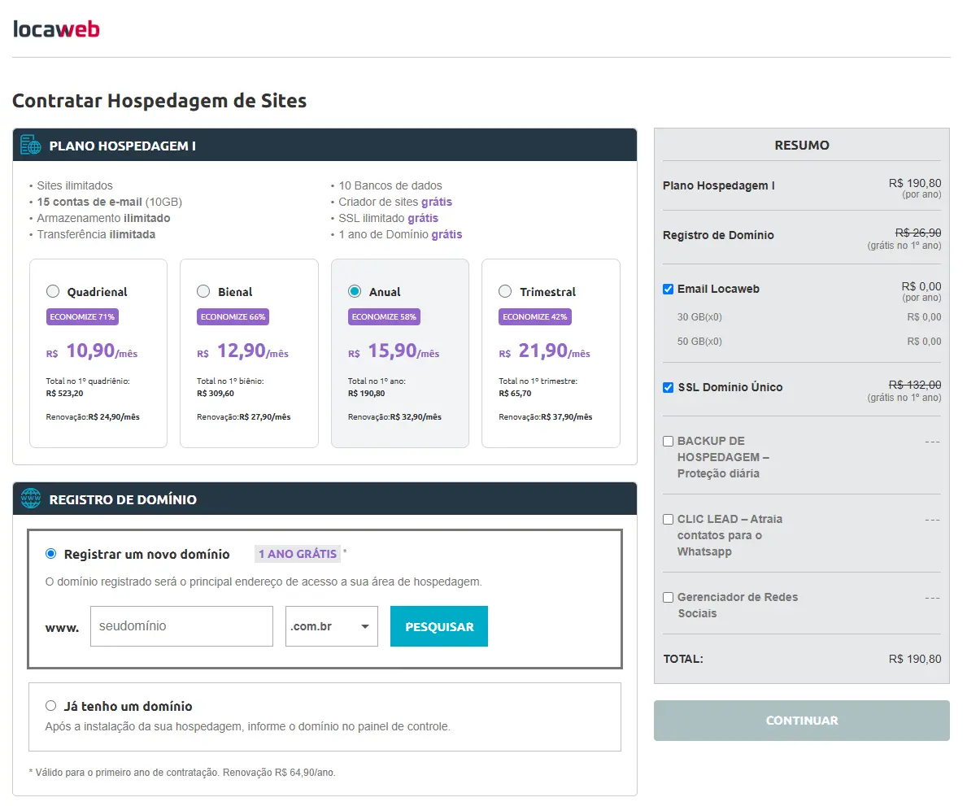The height and width of the screenshot is (806, 967).
Task: Check the CLIC LEAD option
Action: click(x=668, y=519)
